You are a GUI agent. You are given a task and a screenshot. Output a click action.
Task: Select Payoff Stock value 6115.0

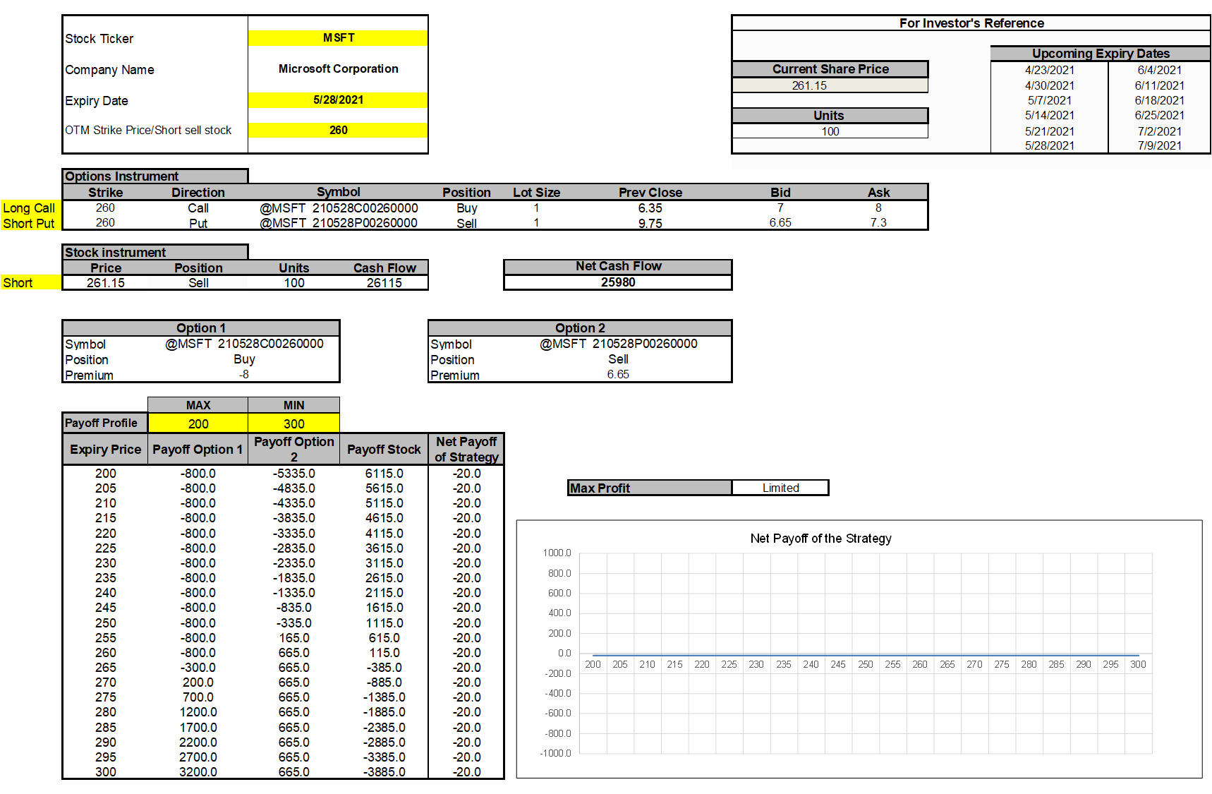[x=384, y=474]
